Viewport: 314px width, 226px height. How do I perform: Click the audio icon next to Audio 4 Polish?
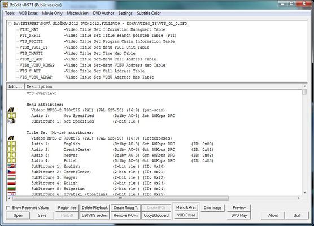(x=12, y=160)
